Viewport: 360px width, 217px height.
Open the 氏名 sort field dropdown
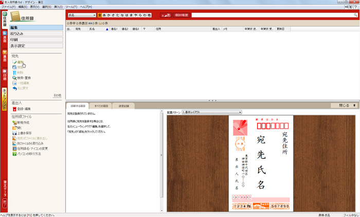81,15
